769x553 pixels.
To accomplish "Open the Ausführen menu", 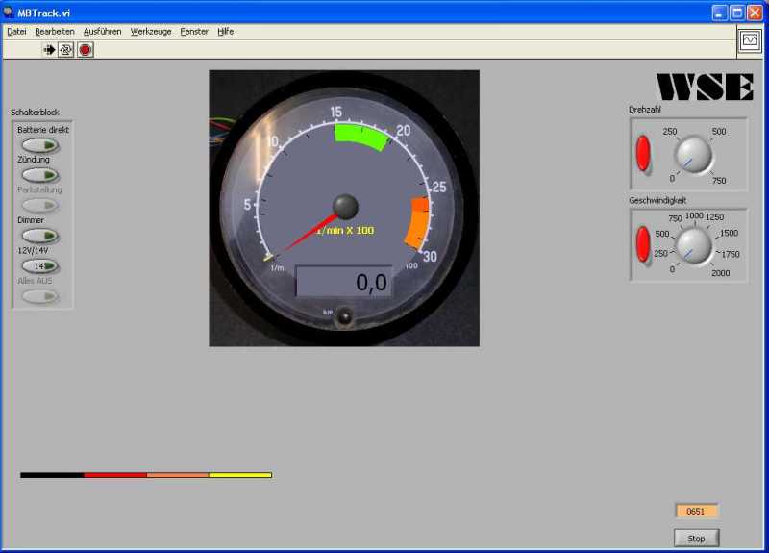I will click(x=102, y=32).
